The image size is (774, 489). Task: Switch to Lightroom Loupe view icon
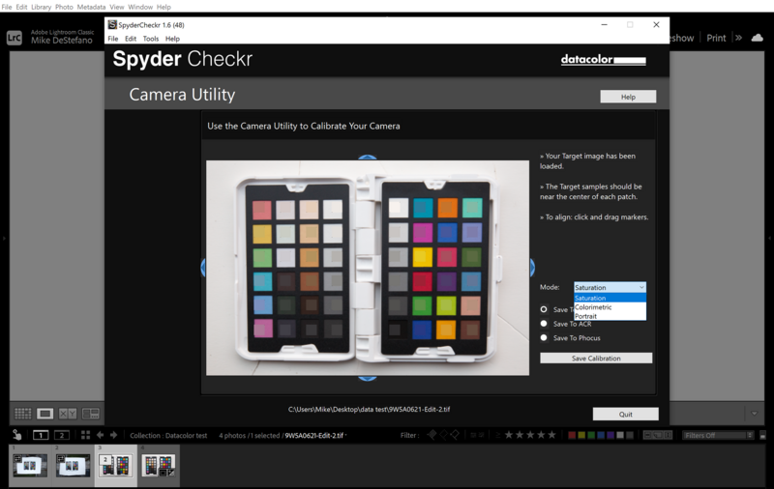click(45, 414)
